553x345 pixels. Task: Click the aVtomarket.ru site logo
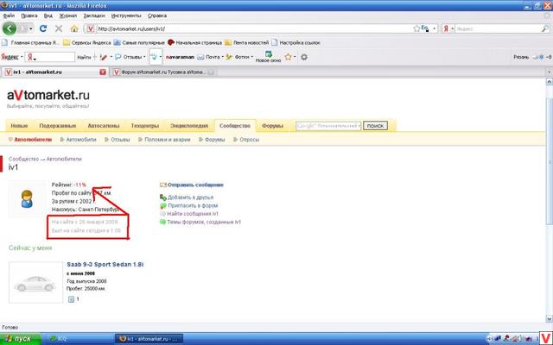tap(48, 95)
